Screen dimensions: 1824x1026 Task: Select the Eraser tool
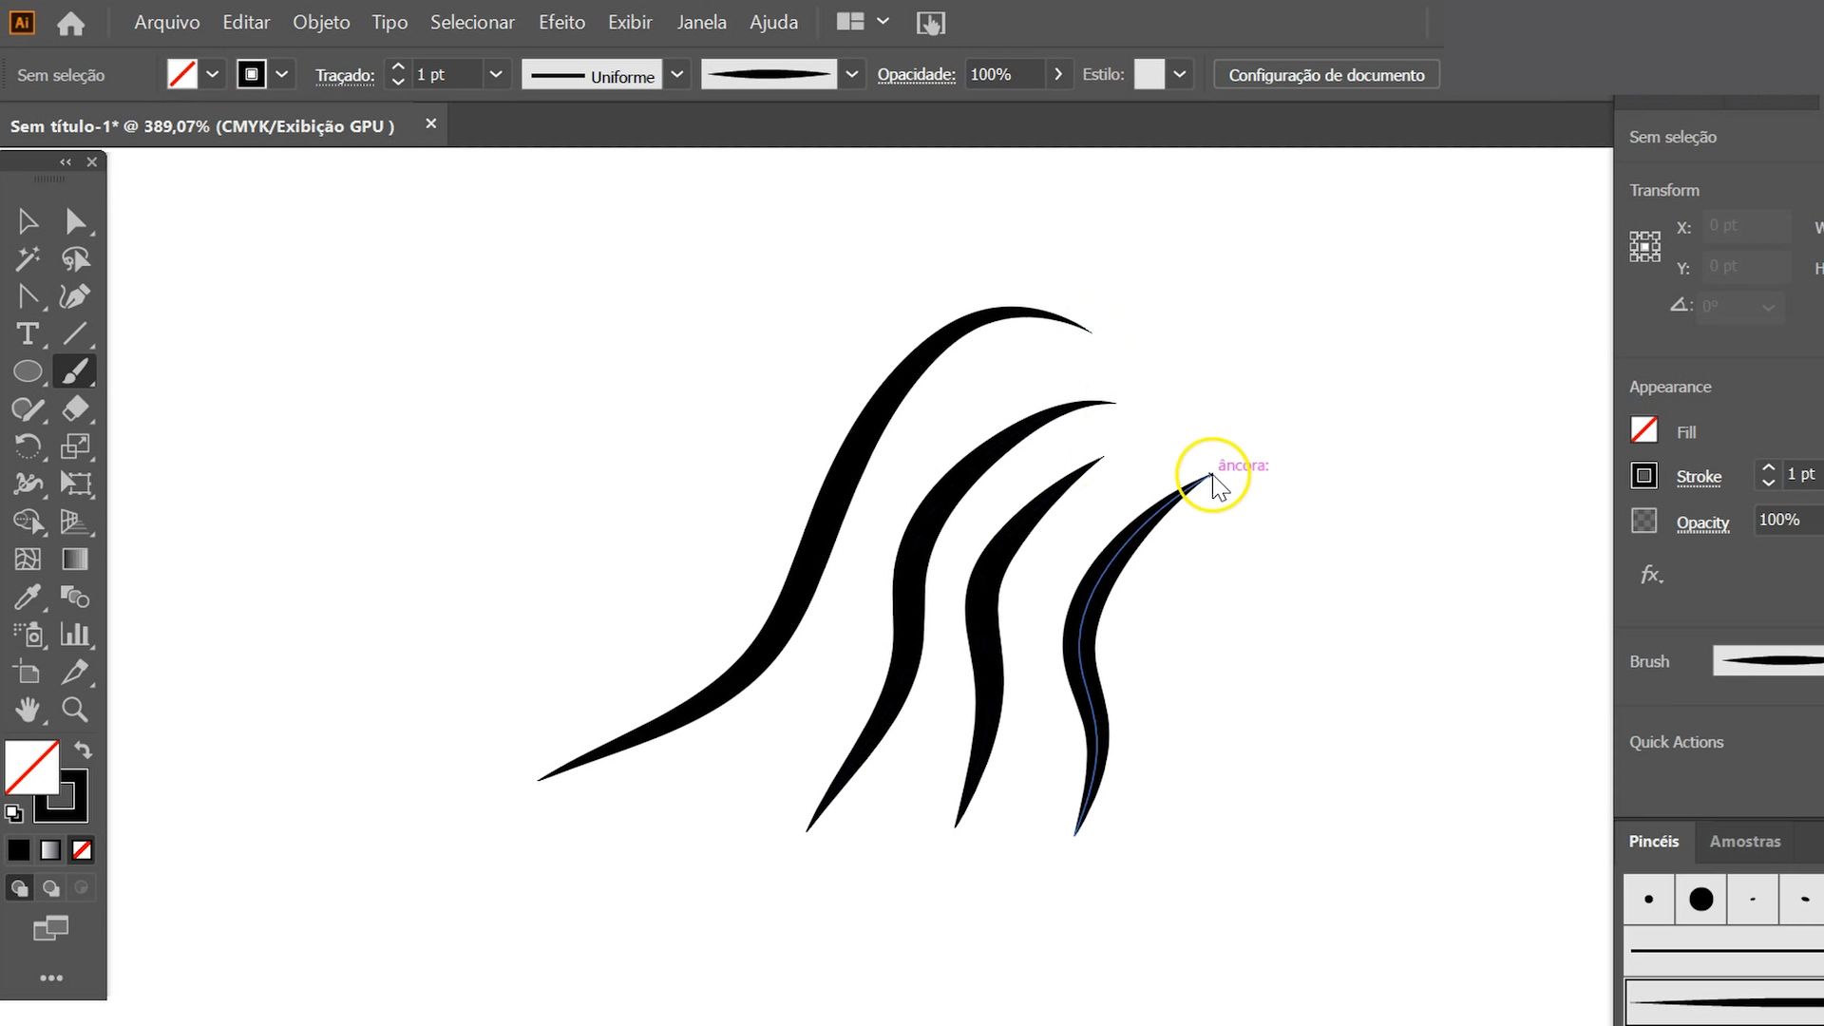[x=75, y=408]
